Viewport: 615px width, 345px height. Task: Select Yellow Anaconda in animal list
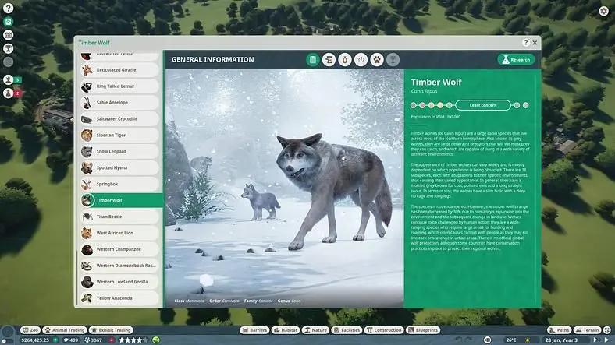pos(119,298)
